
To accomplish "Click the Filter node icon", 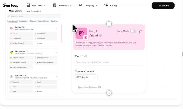I will point(11,91).
